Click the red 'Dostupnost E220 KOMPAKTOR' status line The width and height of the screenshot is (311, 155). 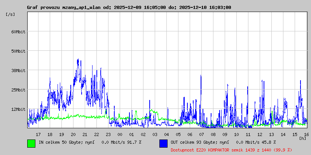(231, 150)
